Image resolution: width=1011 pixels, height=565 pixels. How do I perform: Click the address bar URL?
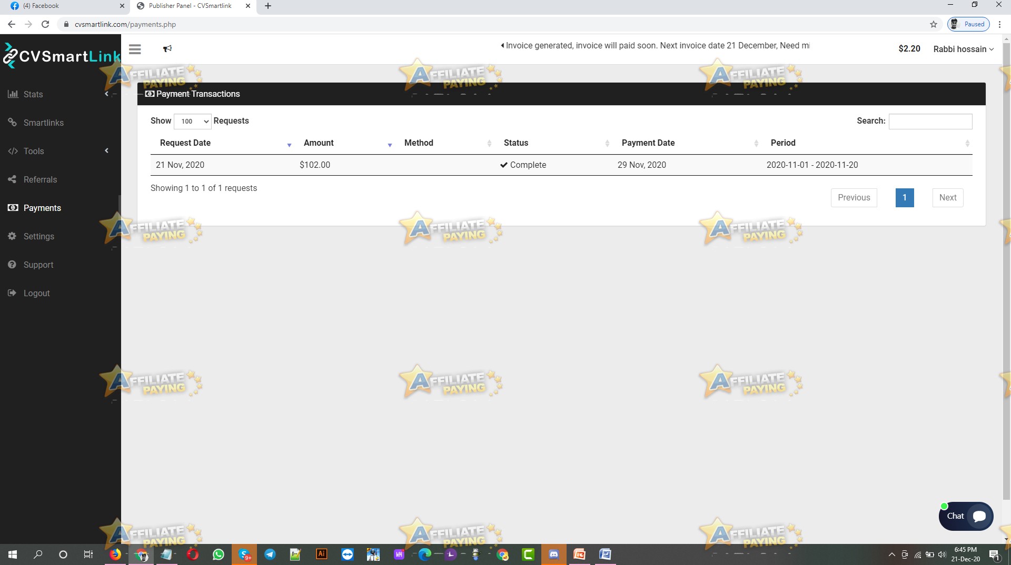125,24
